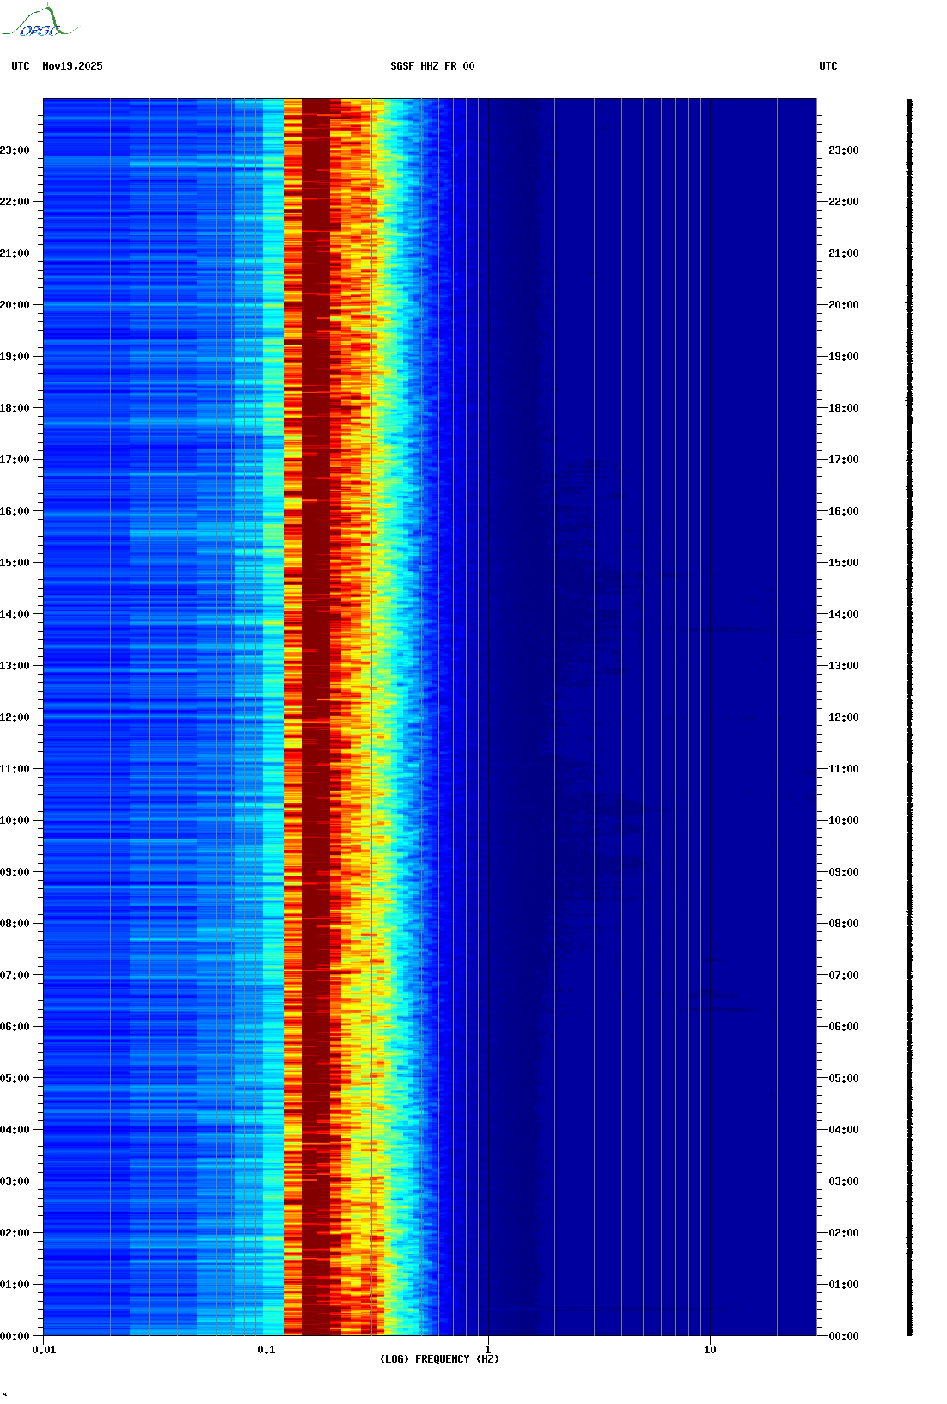Click the 00:00 label on the left axis
Image resolution: width=947 pixels, height=1404 pixels.
(15, 1336)
